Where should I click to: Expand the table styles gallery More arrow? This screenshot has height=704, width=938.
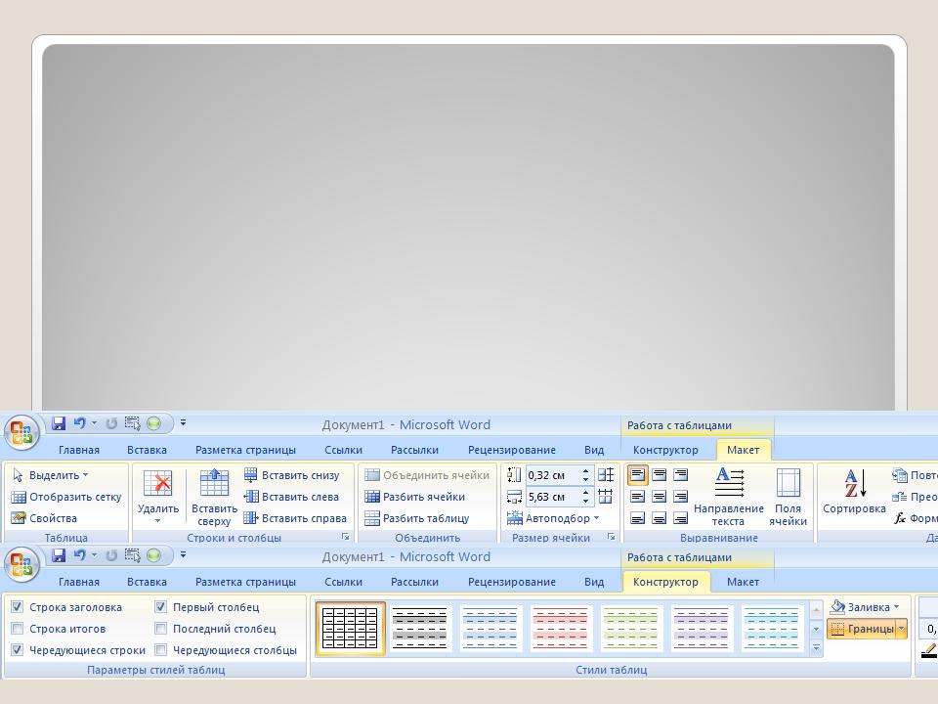tap(816, 647)
